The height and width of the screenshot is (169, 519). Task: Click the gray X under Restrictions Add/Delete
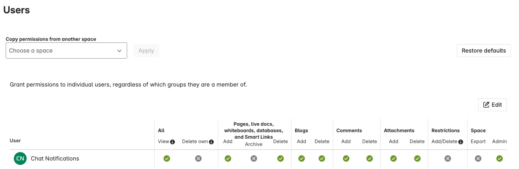[447, 158]
